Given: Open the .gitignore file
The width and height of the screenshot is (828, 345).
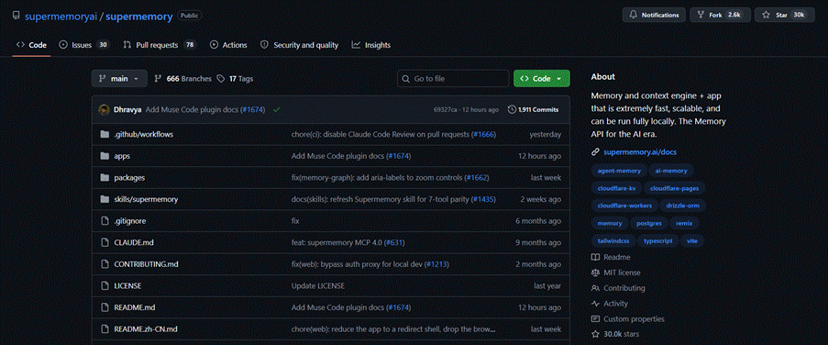Looking at the screenshot, I should (130, 221).
